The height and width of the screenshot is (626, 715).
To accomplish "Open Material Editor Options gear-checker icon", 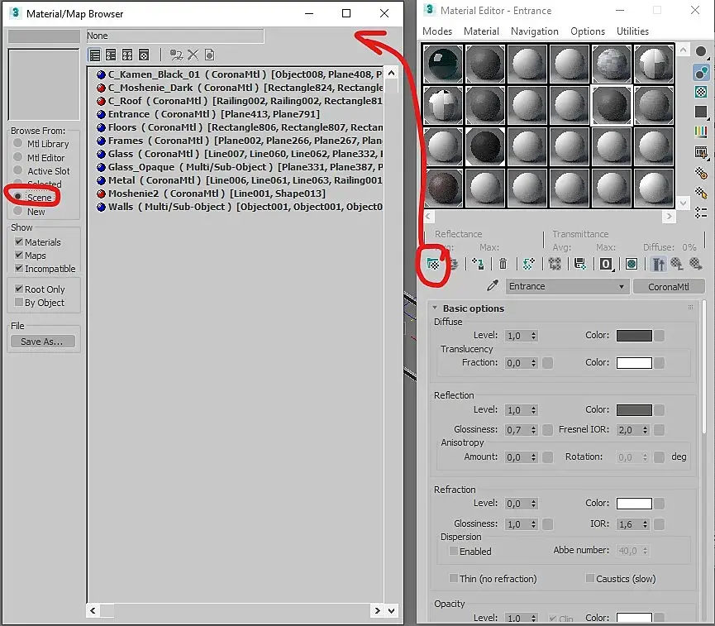I will click(701, 173).
